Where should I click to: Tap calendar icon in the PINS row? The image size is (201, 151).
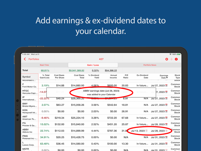166,137
